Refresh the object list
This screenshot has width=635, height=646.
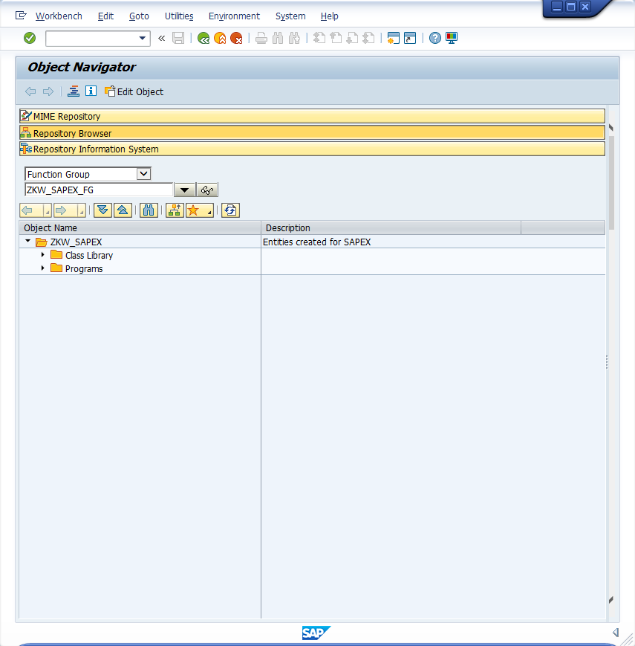[x=230, y=210]
